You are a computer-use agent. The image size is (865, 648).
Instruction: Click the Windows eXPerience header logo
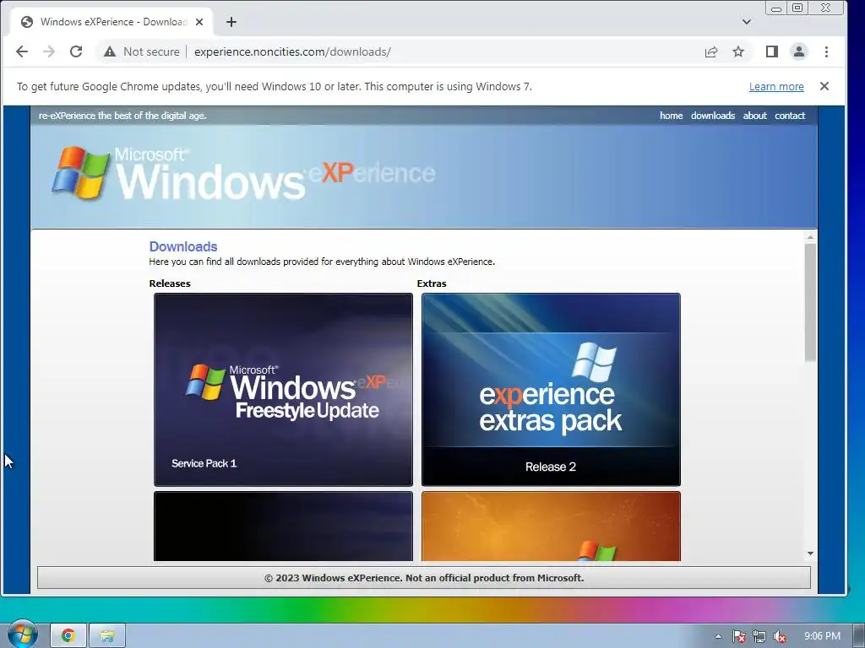(242, 173)
